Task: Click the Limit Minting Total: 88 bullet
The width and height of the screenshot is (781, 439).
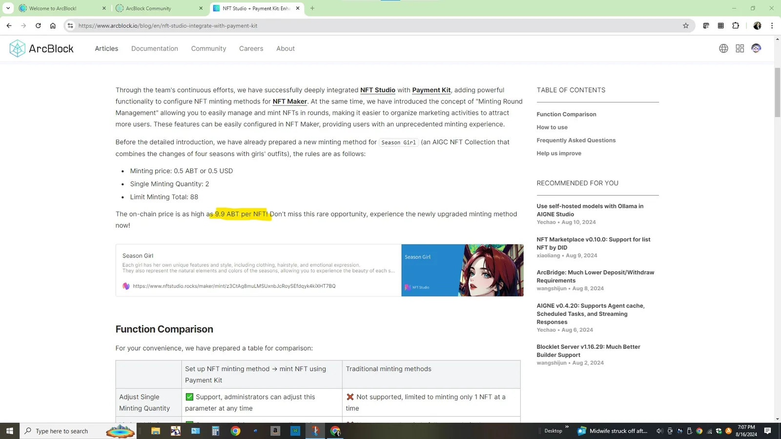Action: 164,197
